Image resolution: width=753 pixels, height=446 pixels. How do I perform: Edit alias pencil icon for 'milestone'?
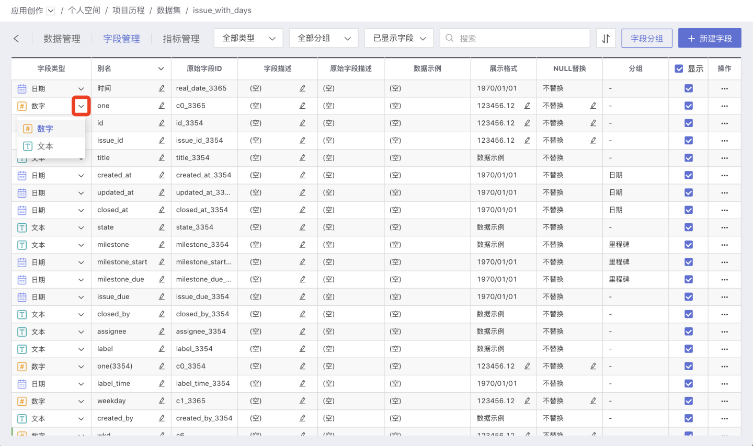click(x=162, y=245)
